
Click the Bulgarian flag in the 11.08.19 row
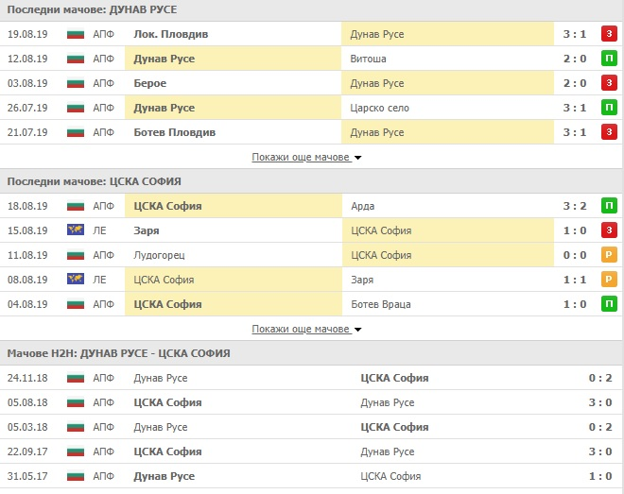pyautogui.click(x=76, y=255)
